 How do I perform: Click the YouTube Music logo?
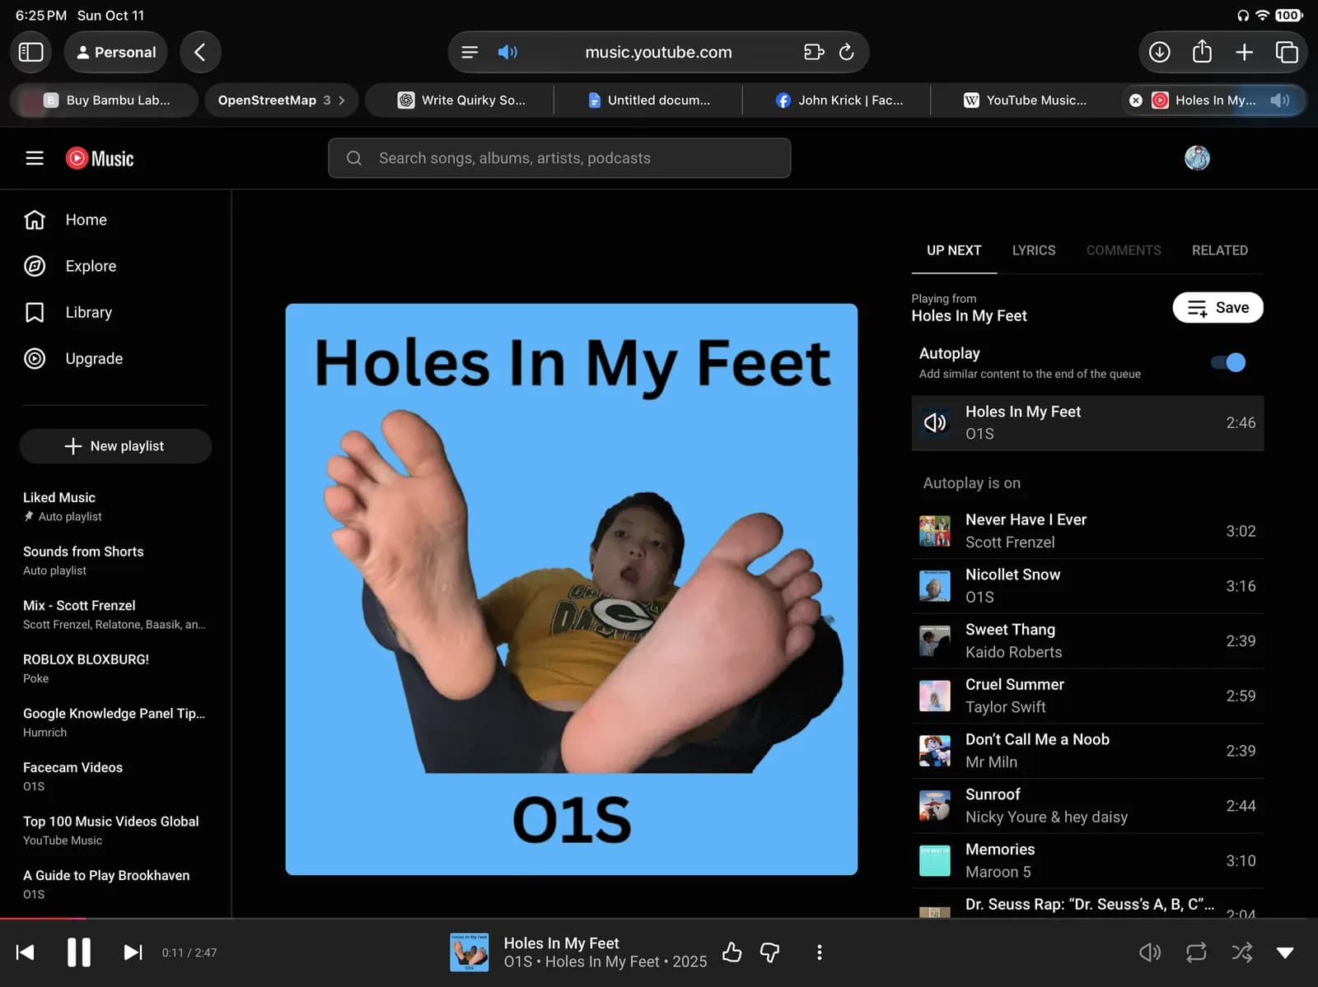tap(100, 158)
